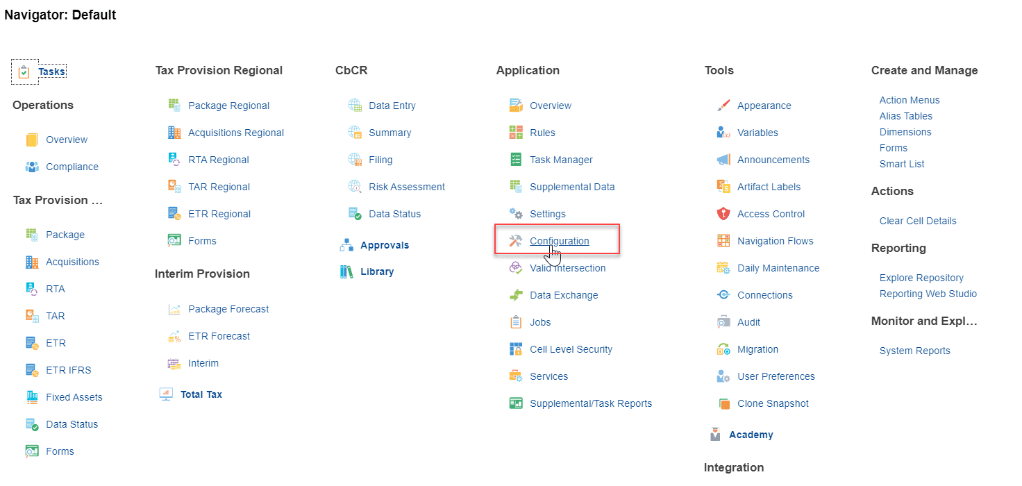Open the ETR IFRS link
1022x486 pixels.
[x=69, y=370]
